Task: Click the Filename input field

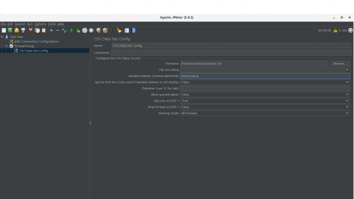Action: point(254,64)
